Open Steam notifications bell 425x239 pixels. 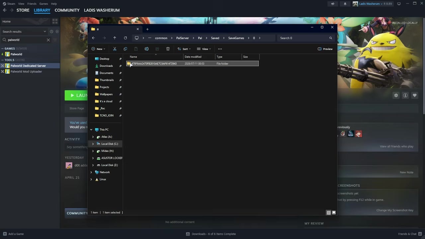coord(345,4)
